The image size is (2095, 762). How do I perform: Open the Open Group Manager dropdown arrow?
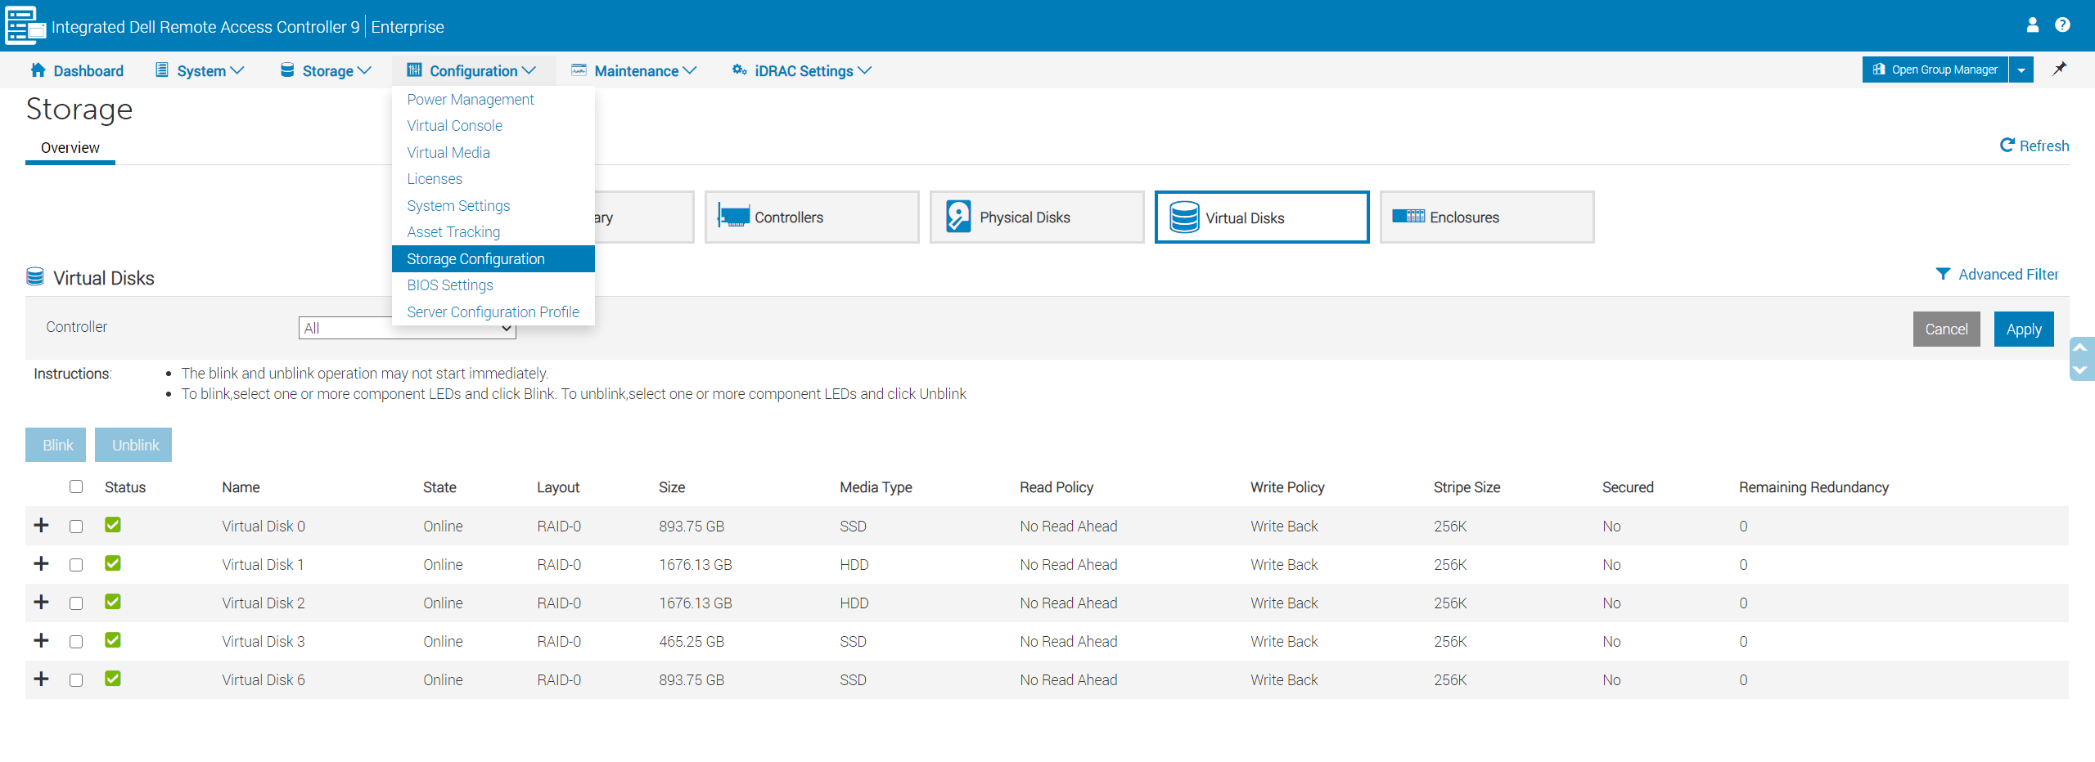click(x=2021, y=69)
